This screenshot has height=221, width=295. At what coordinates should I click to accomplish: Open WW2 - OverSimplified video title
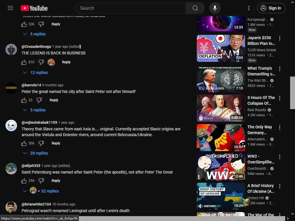point(261,159)
